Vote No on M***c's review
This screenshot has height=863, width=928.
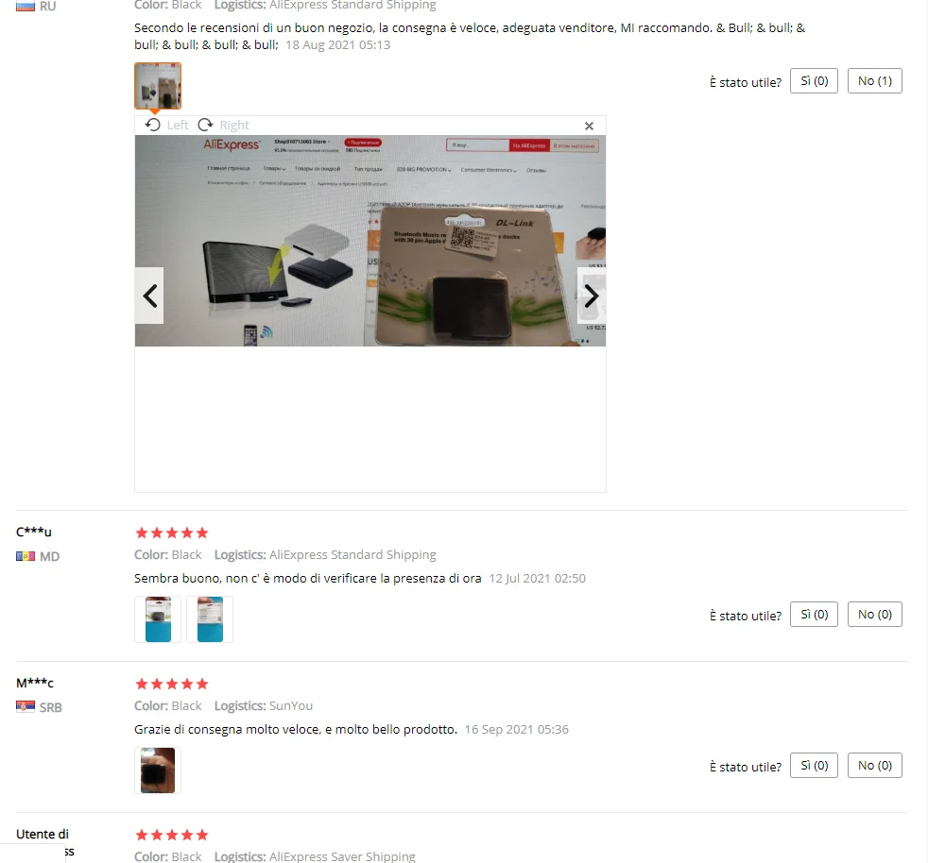click(x=875, y=766)
